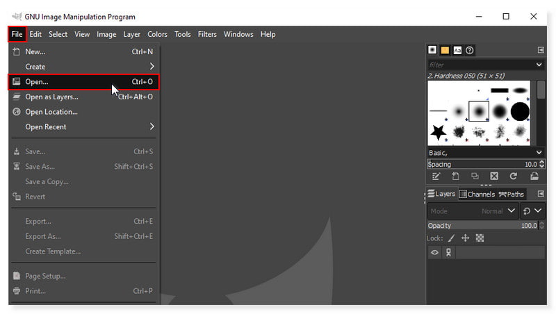The height and width of the screenshot is (314, 556).
Task: Duplicate the selected brush
Action: pos(475,176)
